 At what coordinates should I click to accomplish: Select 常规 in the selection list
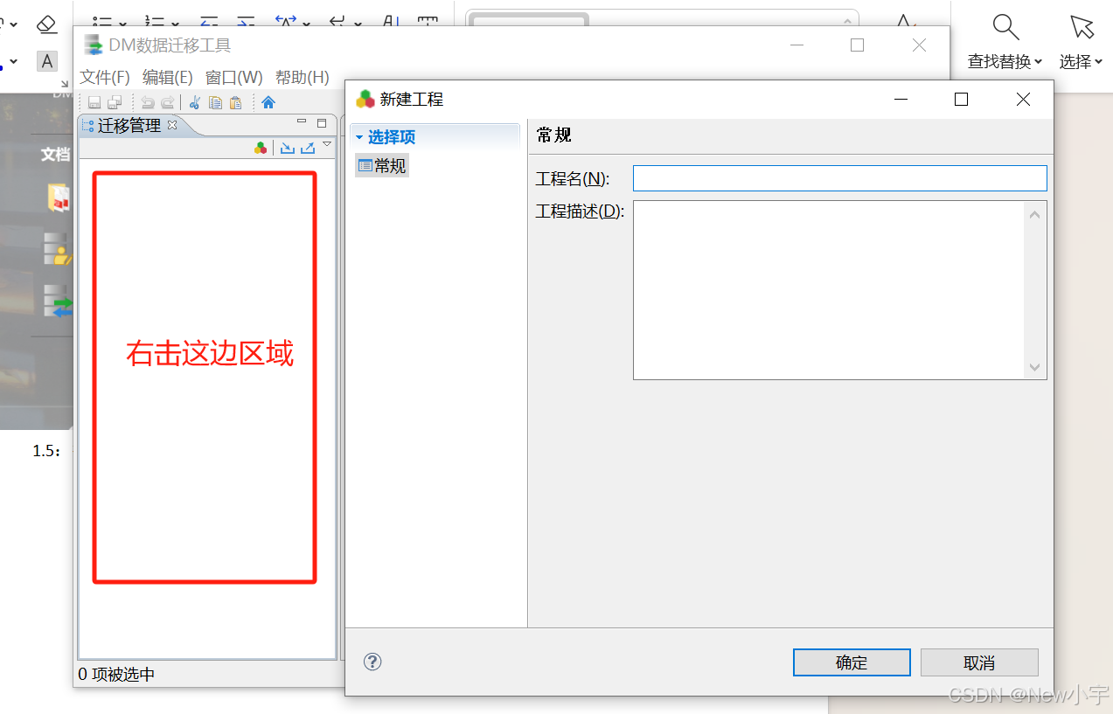(381, 165)
